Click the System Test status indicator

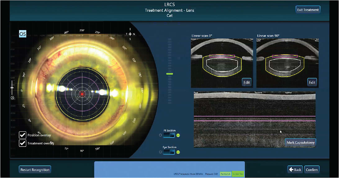coord(238,174)
